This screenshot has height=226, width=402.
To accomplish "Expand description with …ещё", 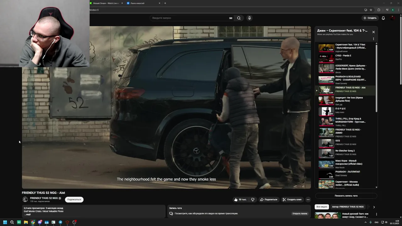I will coord(27,214).
